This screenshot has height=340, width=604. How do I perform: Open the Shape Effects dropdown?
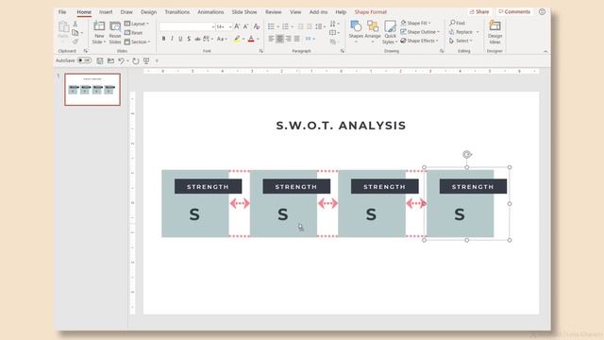pyautogui.click(x=419, y=41)
